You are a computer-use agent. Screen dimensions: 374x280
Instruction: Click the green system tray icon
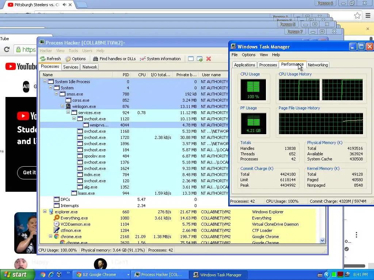point(334,275)
